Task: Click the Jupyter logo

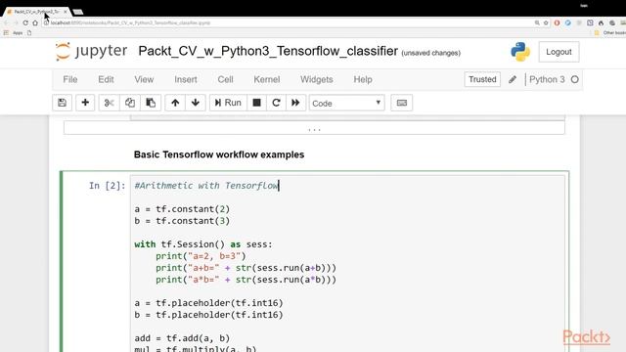Action: point(91,51)
